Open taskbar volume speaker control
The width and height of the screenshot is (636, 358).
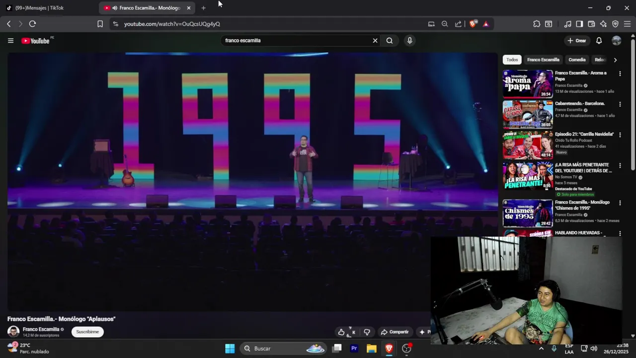(594, 349)
